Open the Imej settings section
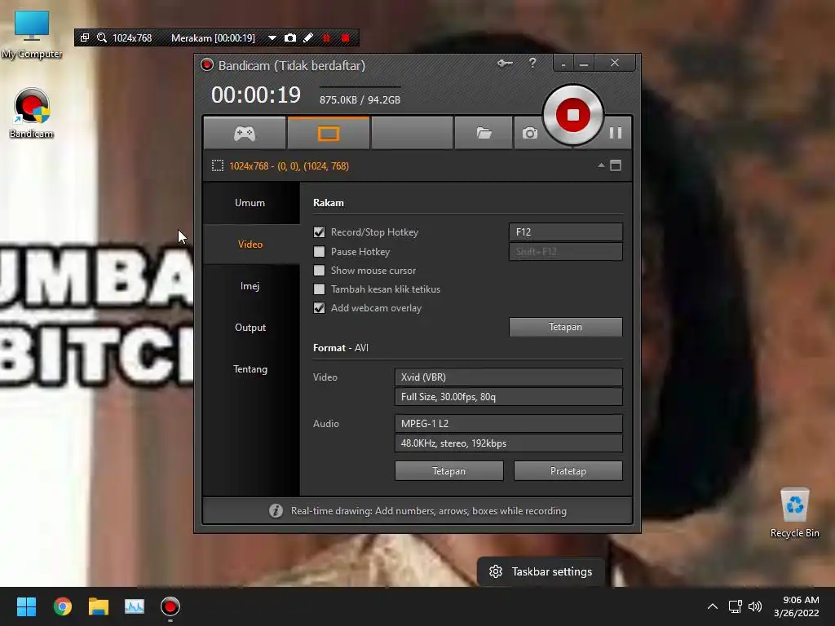The image size is (835, 626). click(250, 286)
